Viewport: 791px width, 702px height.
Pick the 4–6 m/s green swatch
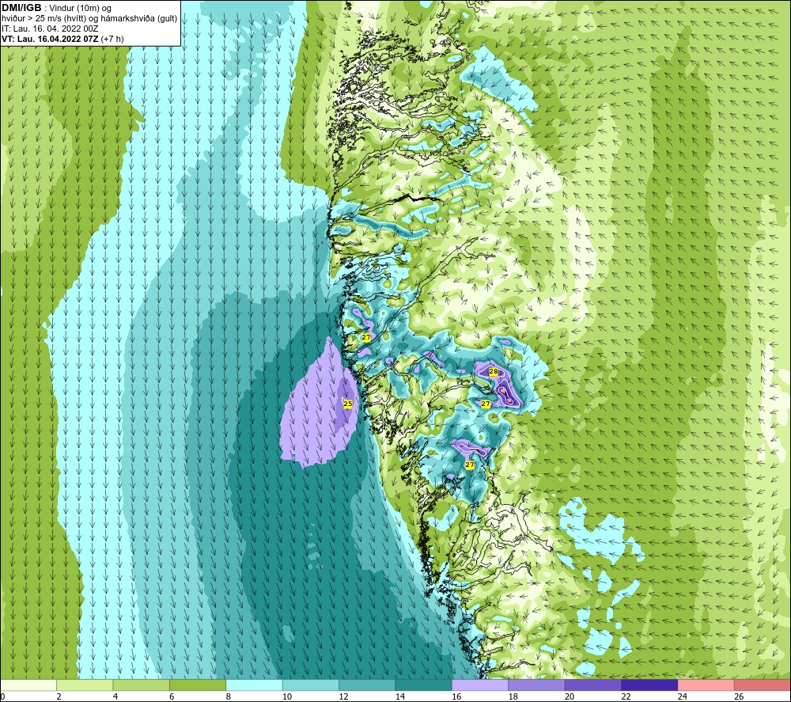[x=142, y=685]
